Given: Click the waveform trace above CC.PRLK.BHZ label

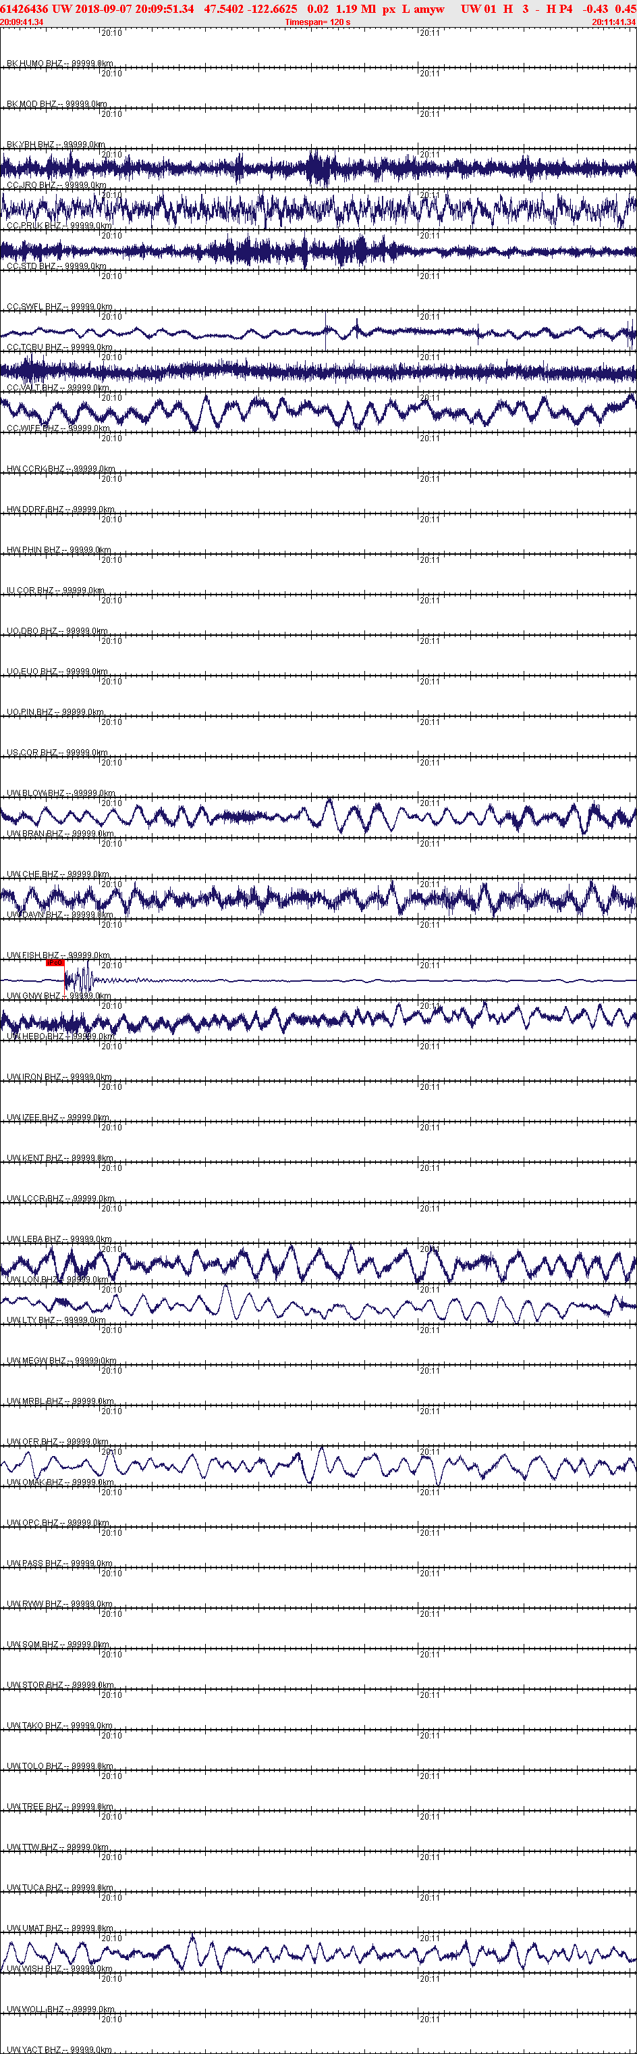Looking at the screenshot, I should click(x=318, y=209).
